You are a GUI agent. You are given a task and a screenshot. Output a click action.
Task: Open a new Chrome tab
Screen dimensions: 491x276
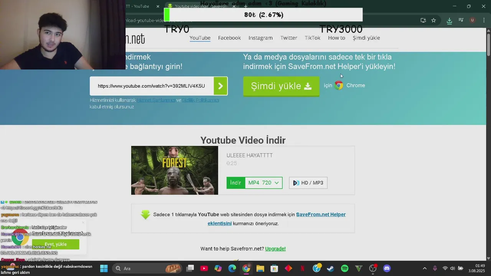tap(245, 6)
